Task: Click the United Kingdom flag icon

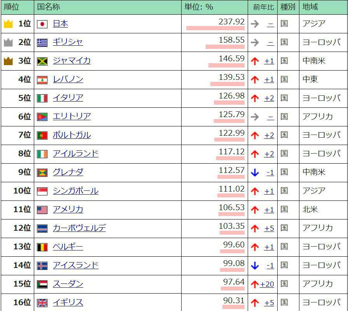Action: [42, 303]
